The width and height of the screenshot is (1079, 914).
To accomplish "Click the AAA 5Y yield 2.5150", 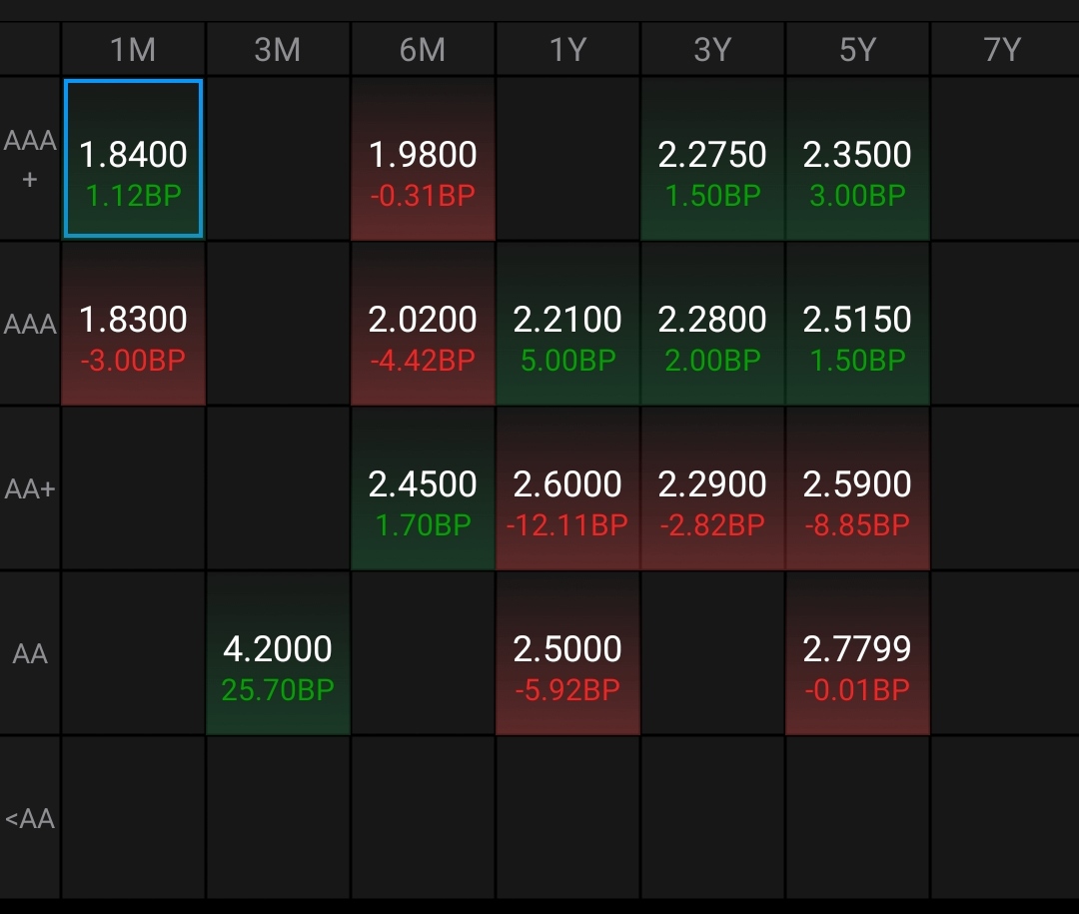I will pos(857,325).
